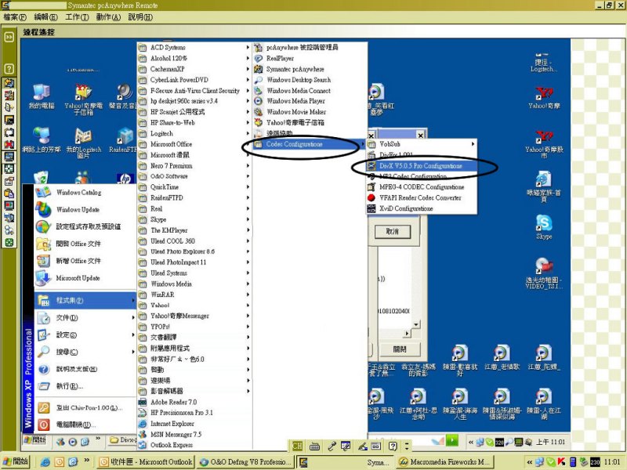The image size is (627, 470).
Task: Expand the VobSub submenu
Action: point(422,144)
